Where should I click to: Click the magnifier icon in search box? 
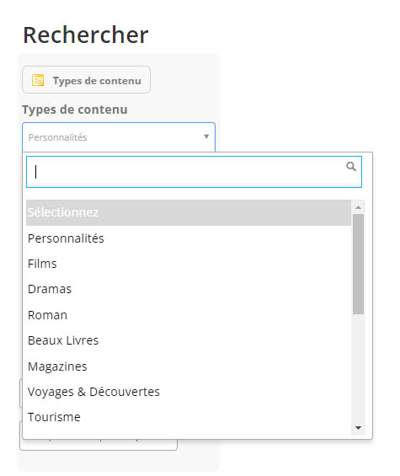(x=351, y=166)
